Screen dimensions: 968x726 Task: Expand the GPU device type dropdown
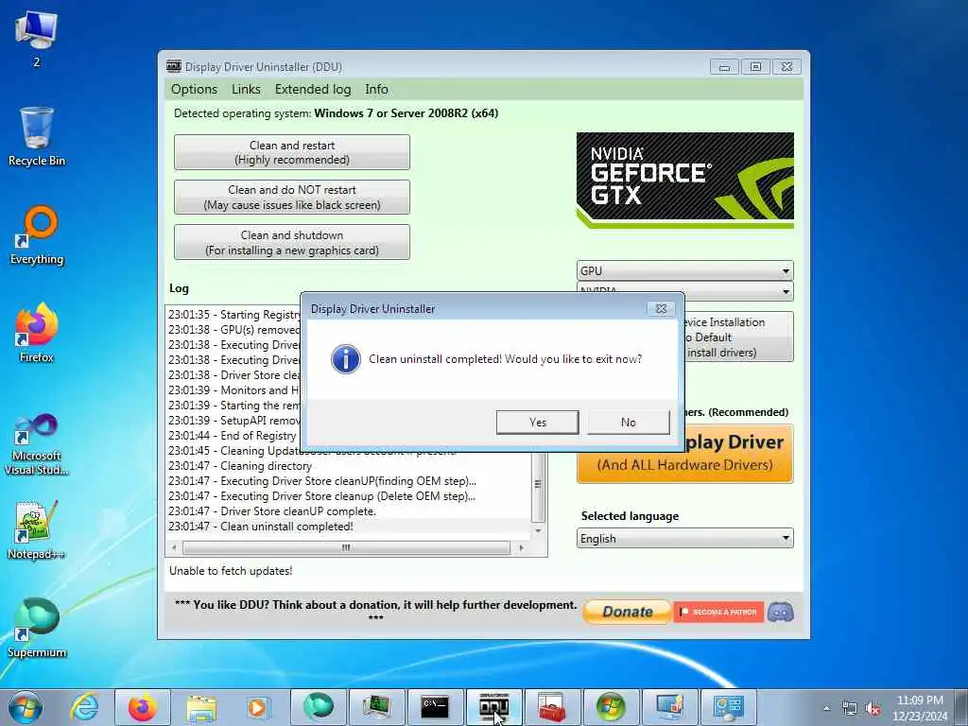pos(684,270)
